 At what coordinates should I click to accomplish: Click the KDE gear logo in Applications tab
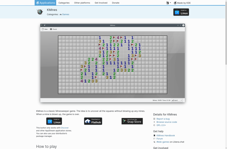(x=37, y=3)
